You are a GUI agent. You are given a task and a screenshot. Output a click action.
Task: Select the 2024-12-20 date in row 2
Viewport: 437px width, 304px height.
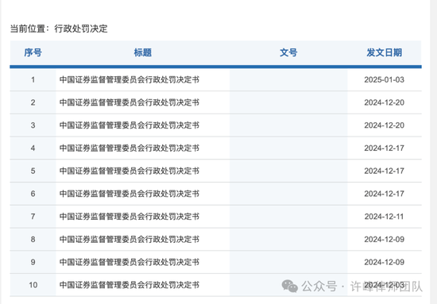coord(384,102)
